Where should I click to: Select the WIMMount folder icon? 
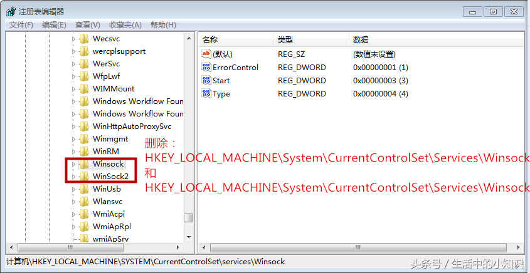(x=84, y=89)
